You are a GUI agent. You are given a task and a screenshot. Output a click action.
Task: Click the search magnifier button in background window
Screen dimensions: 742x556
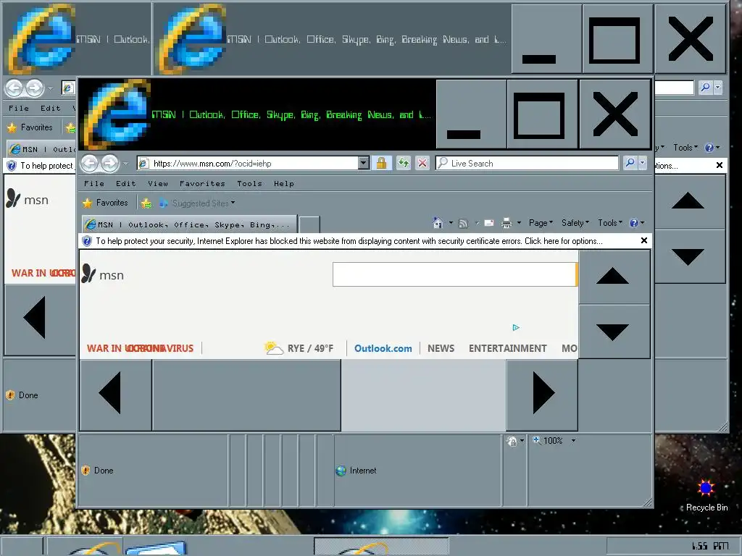(x=706, y=87)
